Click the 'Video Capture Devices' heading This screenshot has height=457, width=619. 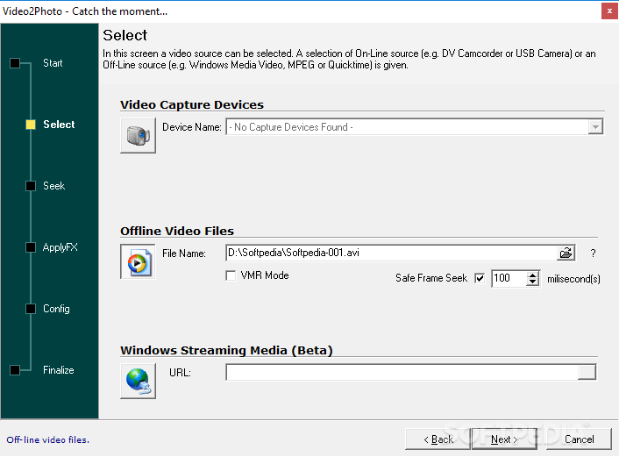click(192, 104)
